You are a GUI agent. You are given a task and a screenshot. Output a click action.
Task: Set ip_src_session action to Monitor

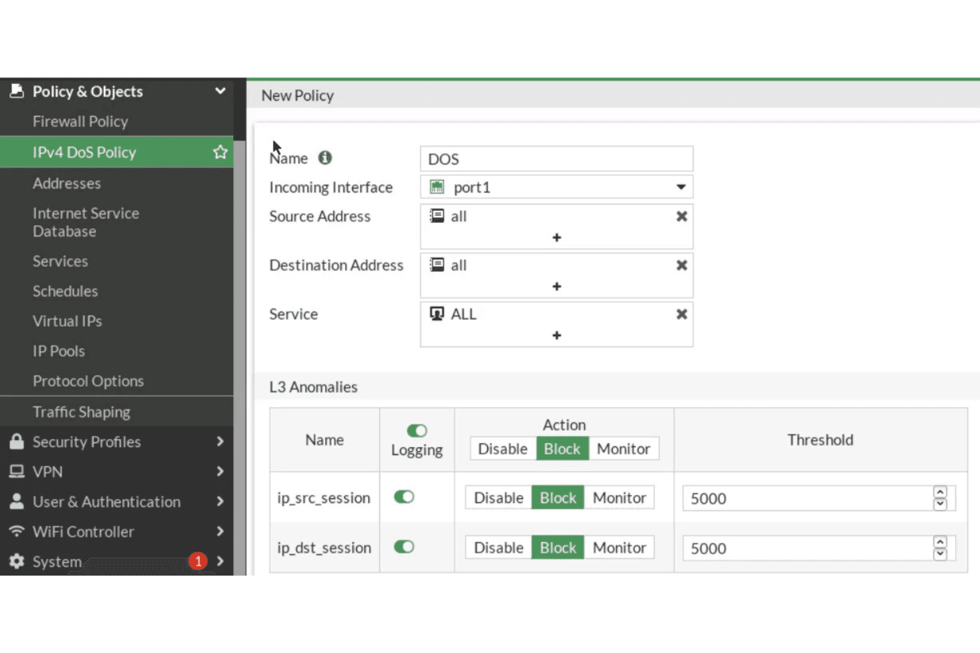(x=619, y=498)
